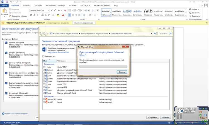Click the refresh icon beside the address bar
209x125 pixels.
155,34
